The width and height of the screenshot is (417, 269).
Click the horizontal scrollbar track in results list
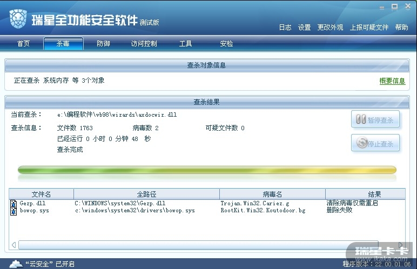pos(198,245)
